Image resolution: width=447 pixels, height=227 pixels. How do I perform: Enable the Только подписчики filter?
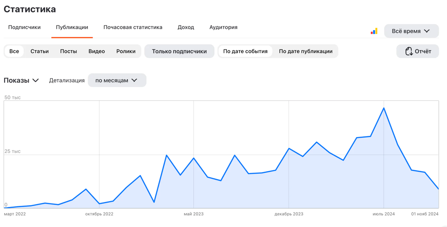tap(179, 51)
